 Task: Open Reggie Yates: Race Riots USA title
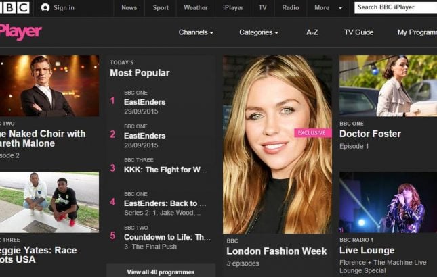(38, 255)
